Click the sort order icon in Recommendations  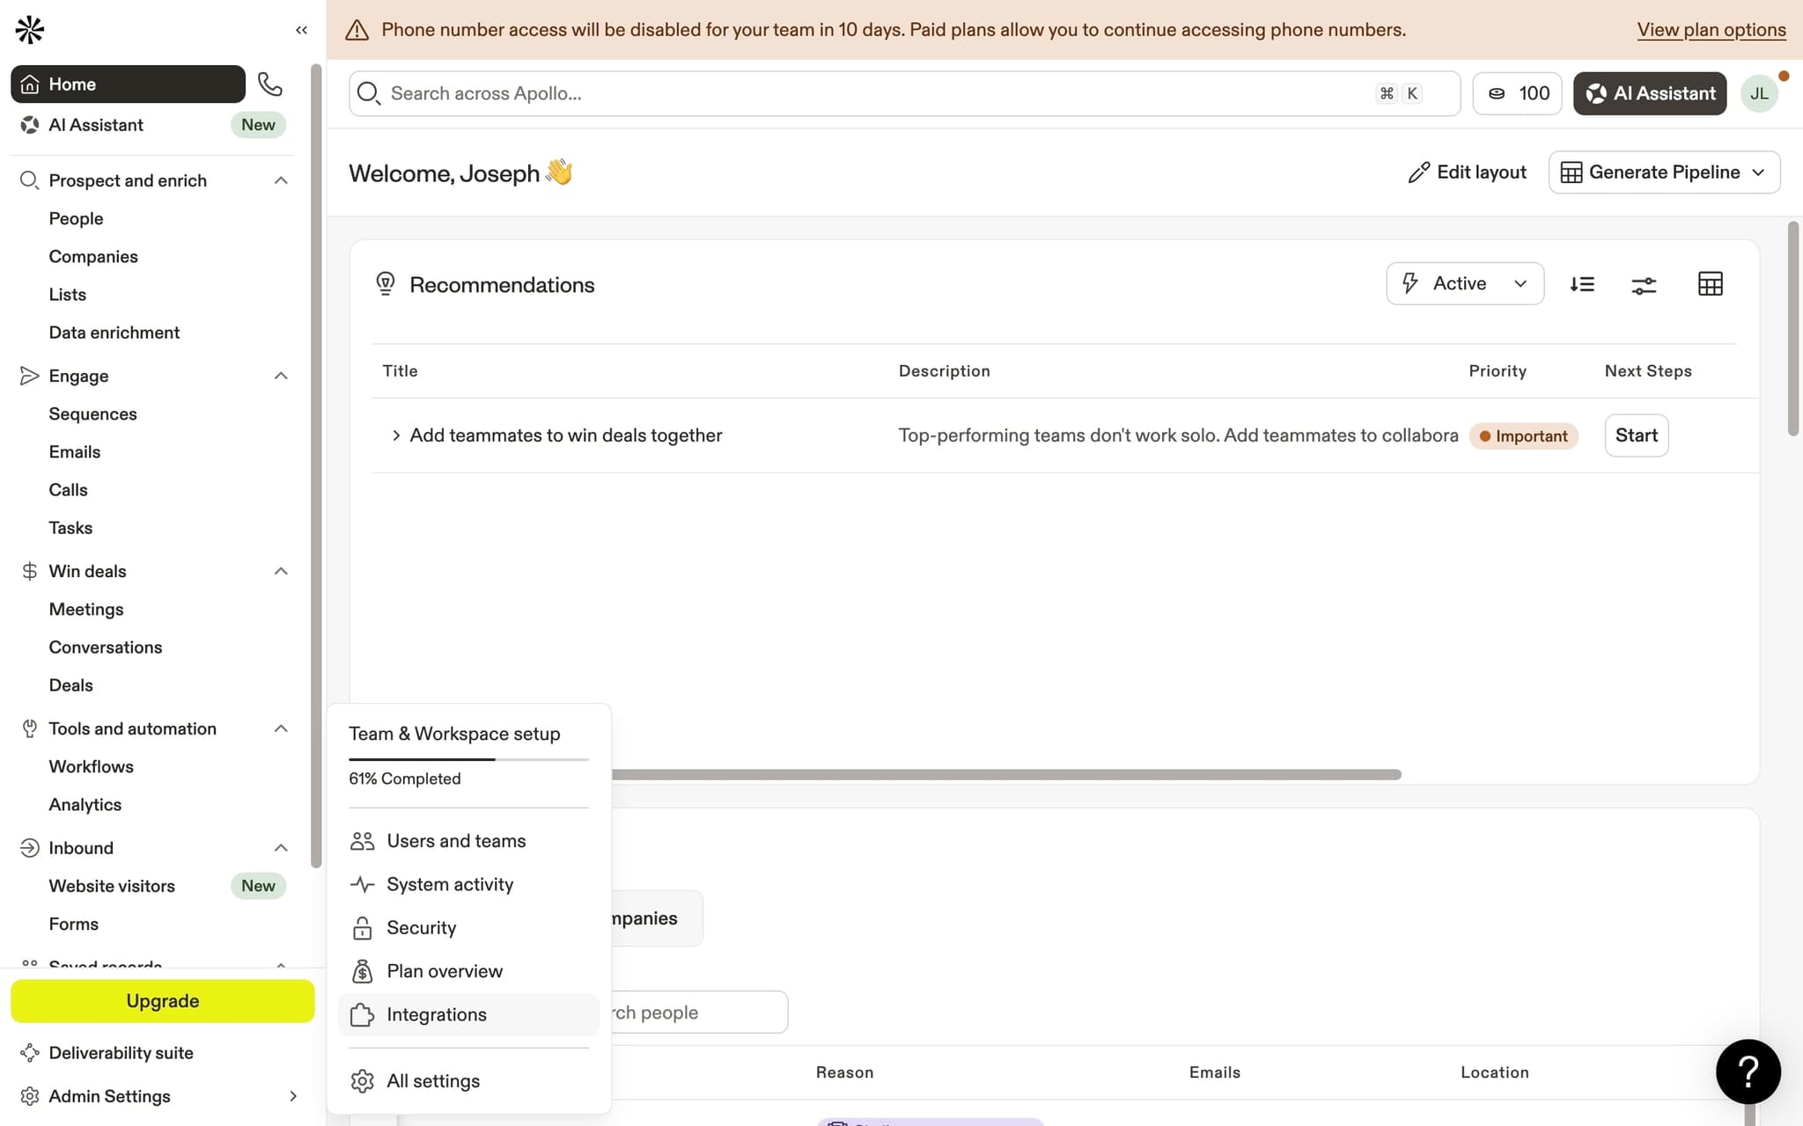(x=1583, y=283)
